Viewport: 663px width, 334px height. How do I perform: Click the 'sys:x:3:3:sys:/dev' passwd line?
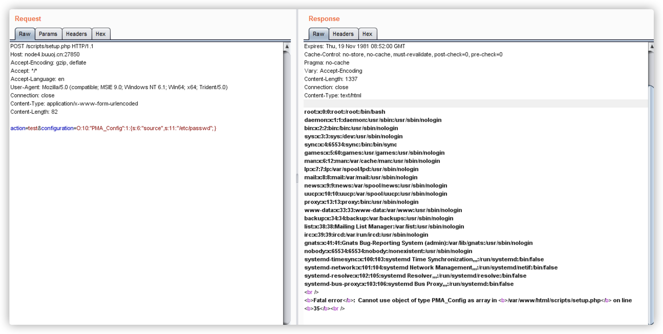[353, 137]
